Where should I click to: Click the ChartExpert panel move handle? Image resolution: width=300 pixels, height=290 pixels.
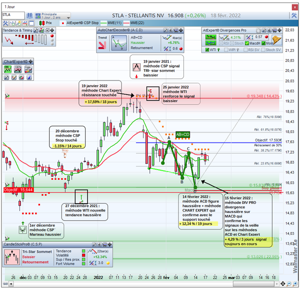[x=30, y=61]
